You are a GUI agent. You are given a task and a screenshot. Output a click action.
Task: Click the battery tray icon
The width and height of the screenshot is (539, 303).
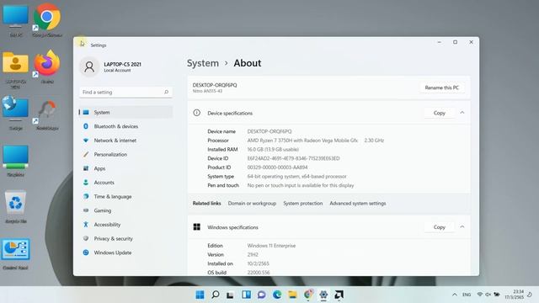pyautogui.click(x=497, y=295)
